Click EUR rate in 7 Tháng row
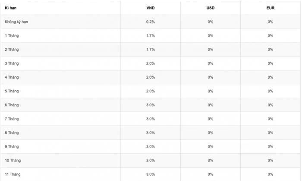302x181 pixels. coord(270,119)
